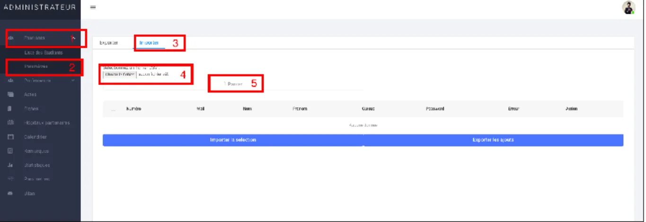The image size is (646, 222).
Task: Open the Bilan label in the sidebar
Action: tap(29, 194)
